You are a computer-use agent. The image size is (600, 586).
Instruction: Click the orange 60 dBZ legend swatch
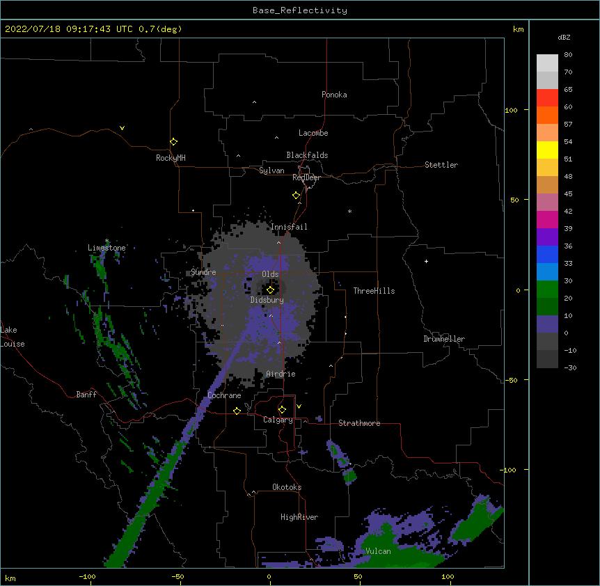point(547,115)
